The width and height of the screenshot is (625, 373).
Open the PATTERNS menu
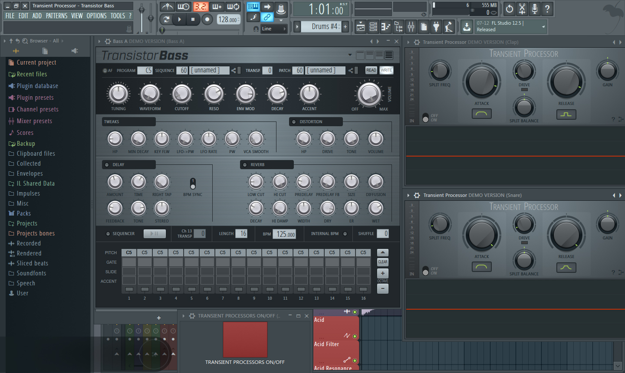(56, 16)
